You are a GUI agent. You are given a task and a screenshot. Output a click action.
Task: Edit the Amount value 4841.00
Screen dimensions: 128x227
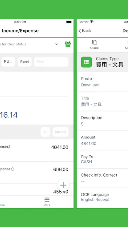click(x=89, y=144)
